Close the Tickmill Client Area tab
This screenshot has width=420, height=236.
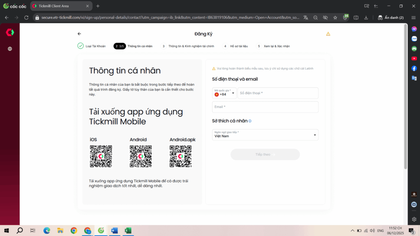pyautogui.click(x=87, y=6)
